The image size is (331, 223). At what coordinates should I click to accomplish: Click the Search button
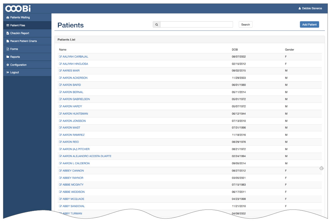tap(246, 24)
